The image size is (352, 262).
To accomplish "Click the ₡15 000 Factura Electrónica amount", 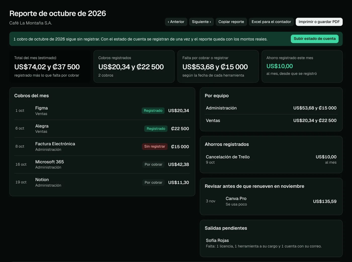I will (x=180, y=147).
